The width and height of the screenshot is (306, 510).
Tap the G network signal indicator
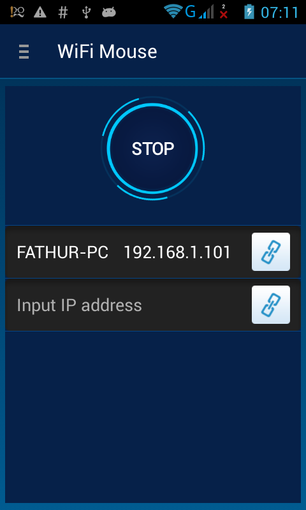[199, 11]
